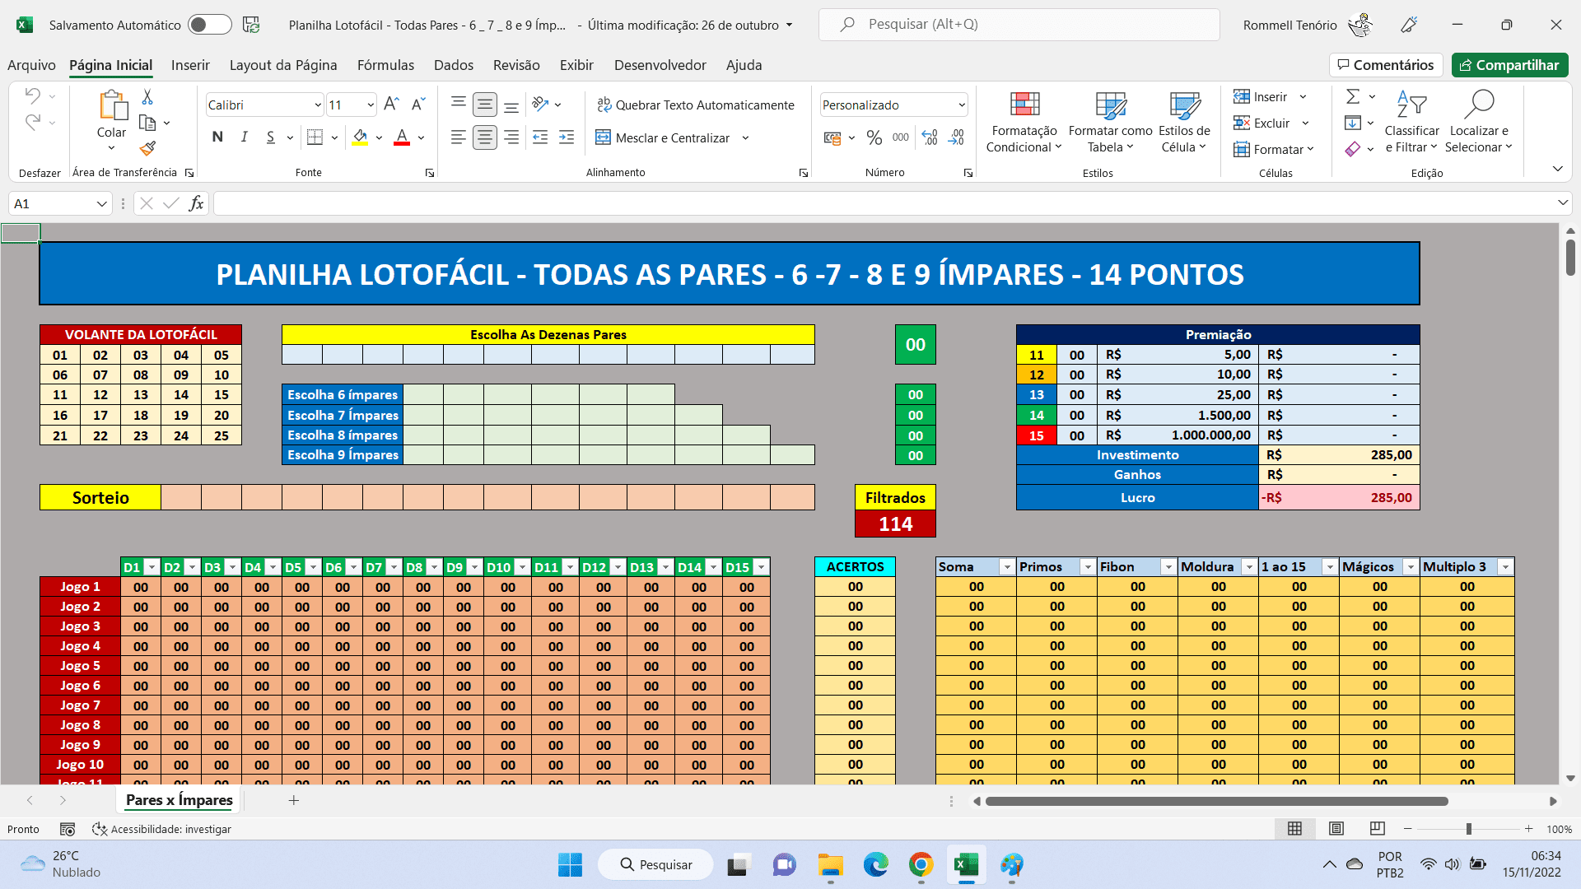Viewport: 1581px width, 889px height.
Task: Click the Colar paste icon
Action: (112, 105)
